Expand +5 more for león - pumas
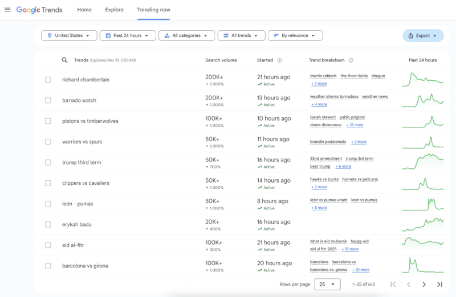The height and width of the screenshot is (297, 456). 319,208
